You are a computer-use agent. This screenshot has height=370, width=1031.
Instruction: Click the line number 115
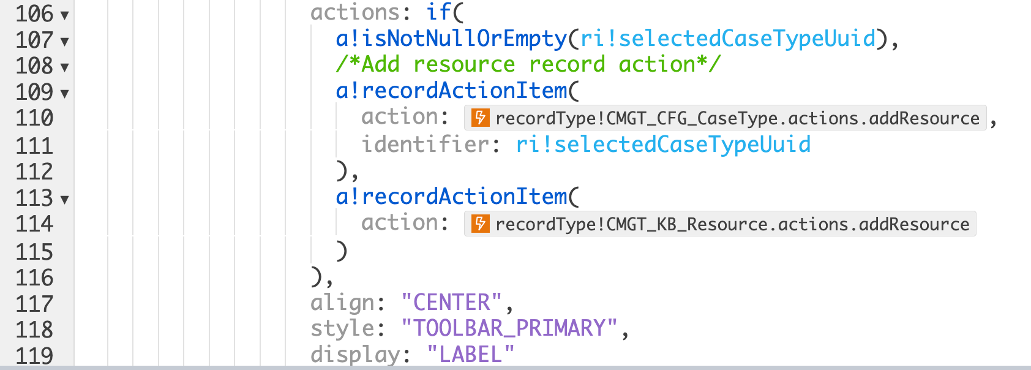pyautogui.click(x=34, y=252)
